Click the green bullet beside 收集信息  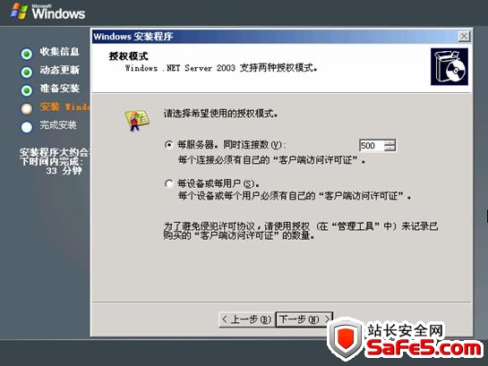point(27,54)
